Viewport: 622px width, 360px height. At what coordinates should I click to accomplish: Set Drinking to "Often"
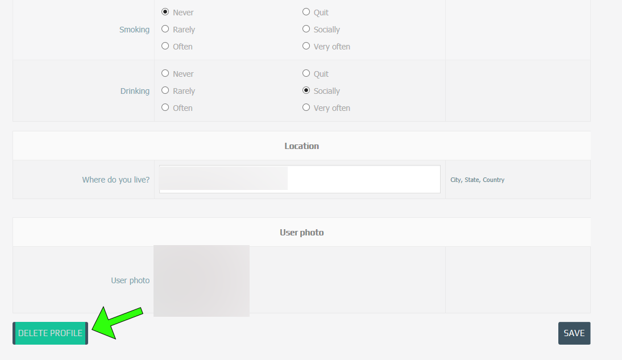click(x=165, y=107)
